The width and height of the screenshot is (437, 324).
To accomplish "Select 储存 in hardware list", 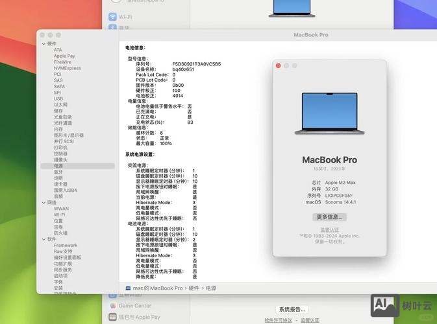I will pyautogui.click(x=58, y=111).
